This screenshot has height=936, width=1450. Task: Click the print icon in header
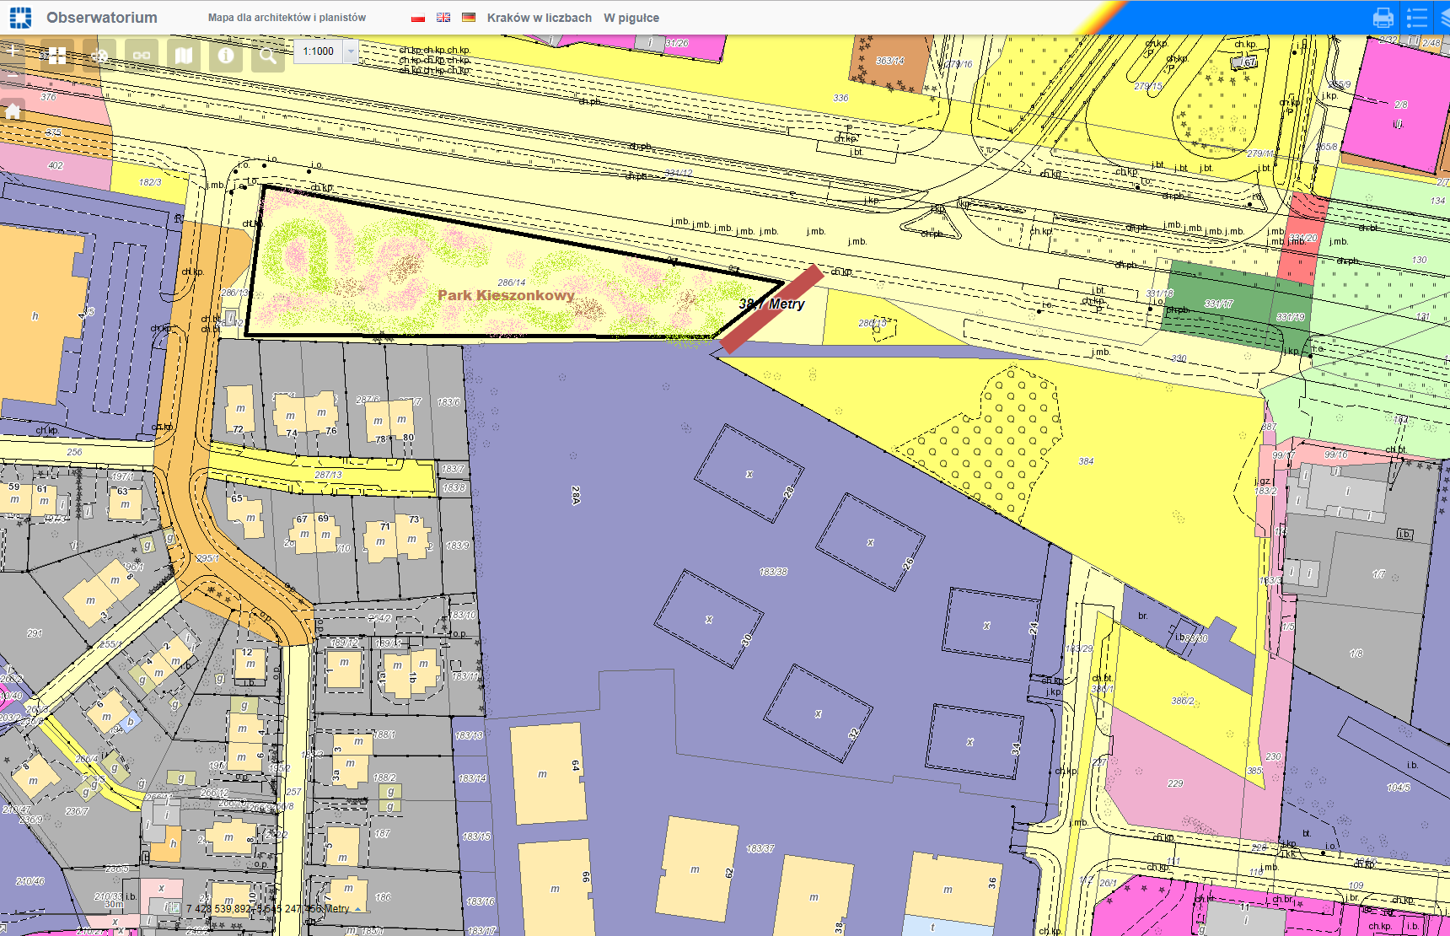click(1383, 18)
